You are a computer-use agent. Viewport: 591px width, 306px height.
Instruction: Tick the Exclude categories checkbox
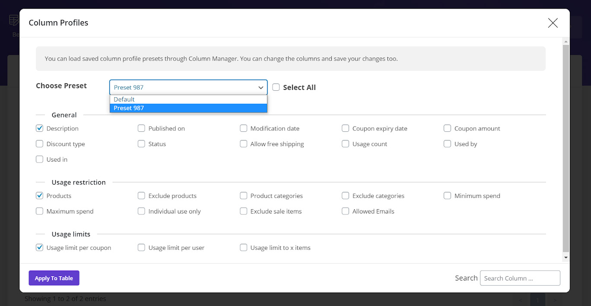coord(345,196)
